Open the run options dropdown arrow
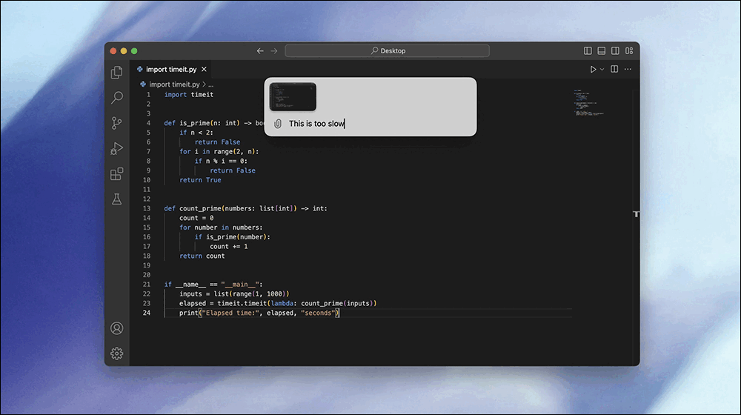Viewport: 741px width, 415px height. coord(602,70)
